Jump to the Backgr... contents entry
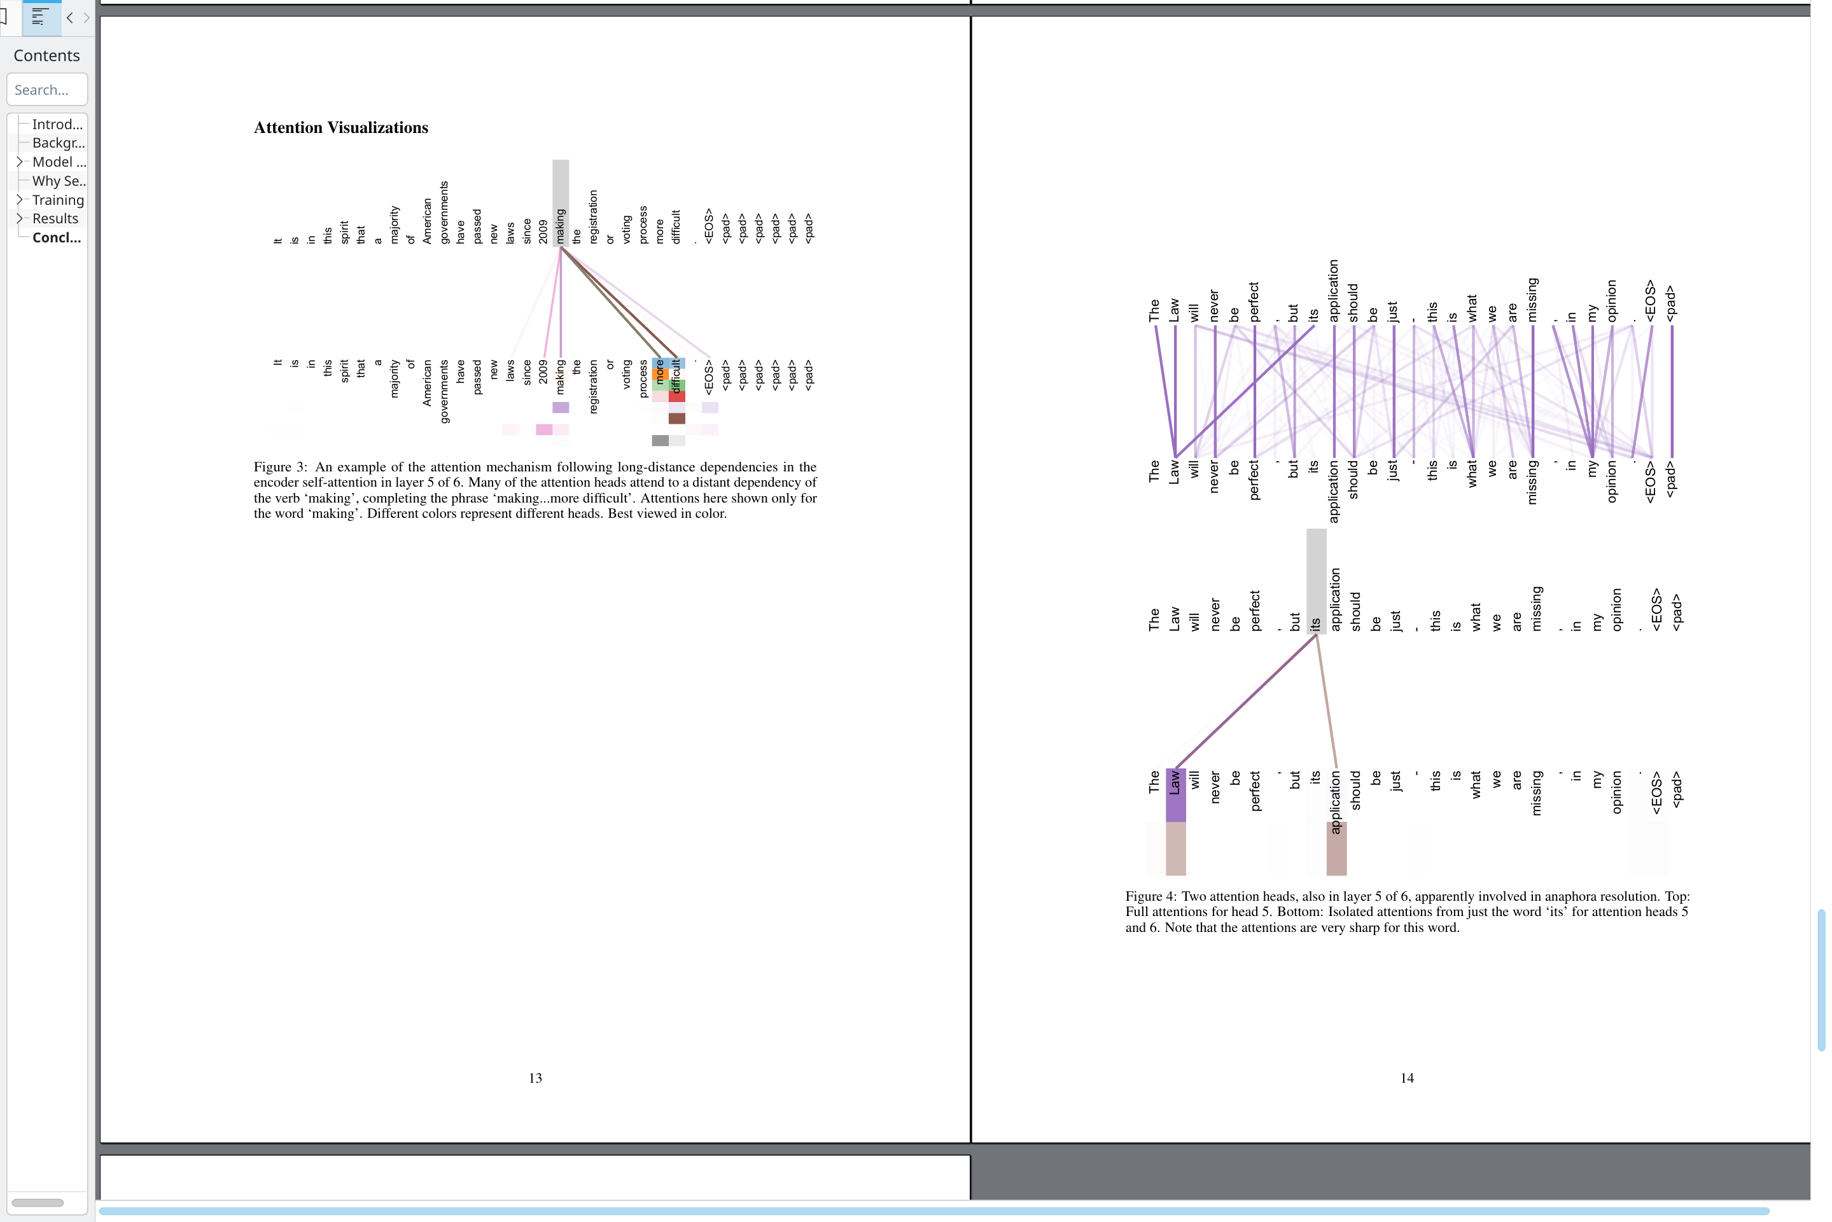This screenshot has width=1832, height=1222. (59, 142)
